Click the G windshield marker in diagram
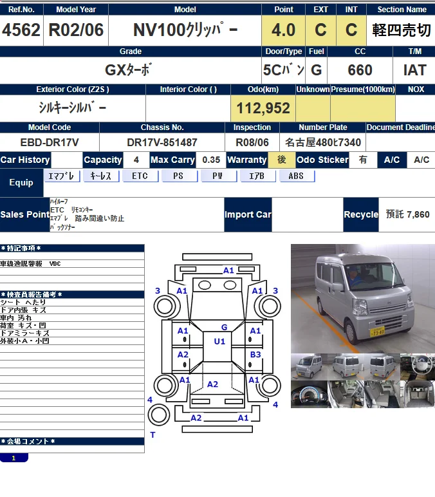 click(224, 327)
